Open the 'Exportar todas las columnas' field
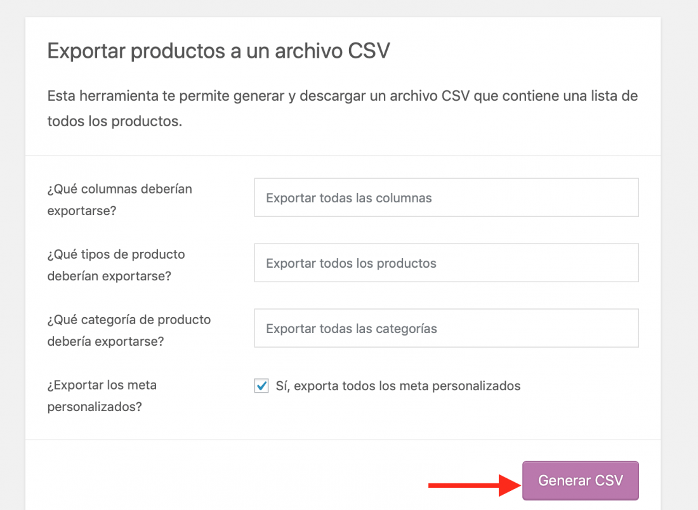The image size is (698, 510). click(x=447, y=197)
